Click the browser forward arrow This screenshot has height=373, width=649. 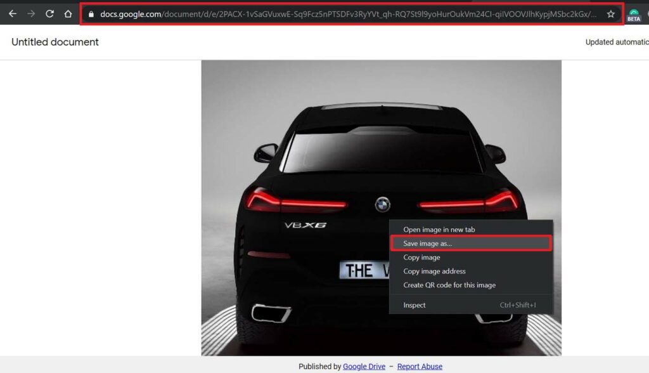[x=31, y=14]
